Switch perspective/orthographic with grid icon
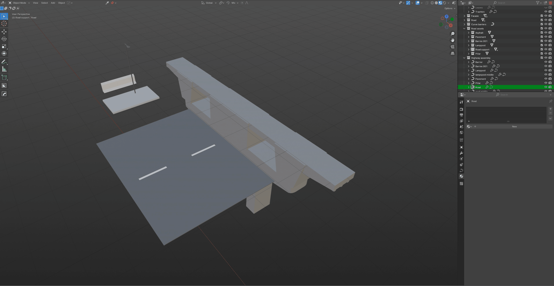Viewport: 554px width, 286px height. click(x=453, y=54)
